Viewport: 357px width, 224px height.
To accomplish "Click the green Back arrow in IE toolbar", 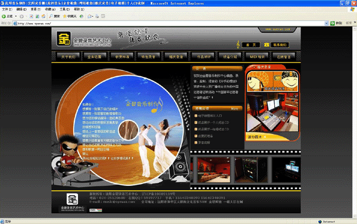I will pos(4,17).
